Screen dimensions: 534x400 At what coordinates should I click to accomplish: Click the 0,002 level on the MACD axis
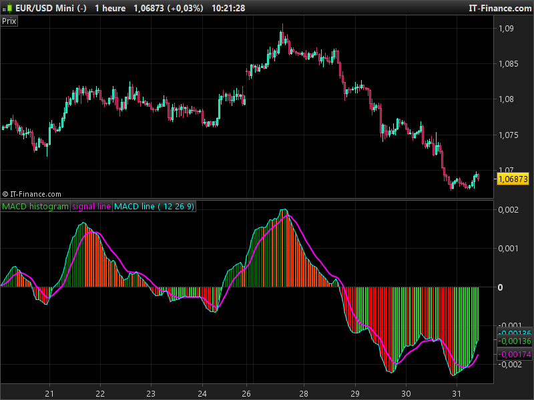tap(507, 210)
